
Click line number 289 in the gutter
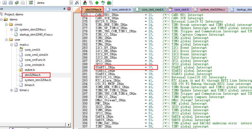coord(85,67)
